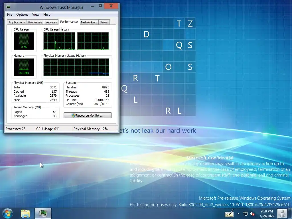Open the View menu
292x219 pixels.
(36, 15)
